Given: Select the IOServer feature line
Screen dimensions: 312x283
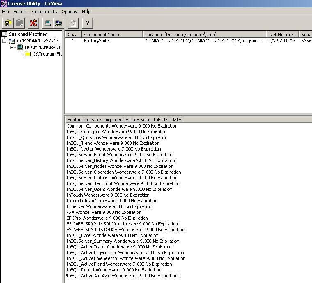Looking at the screenshot, I should [x=109, y=207].
